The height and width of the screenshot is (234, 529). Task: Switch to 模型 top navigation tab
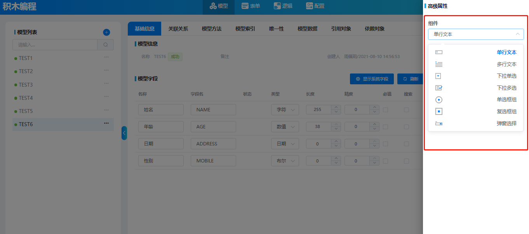click(x=219, y=6)
